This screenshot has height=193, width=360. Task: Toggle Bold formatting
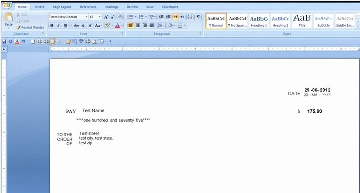point(52,25)
